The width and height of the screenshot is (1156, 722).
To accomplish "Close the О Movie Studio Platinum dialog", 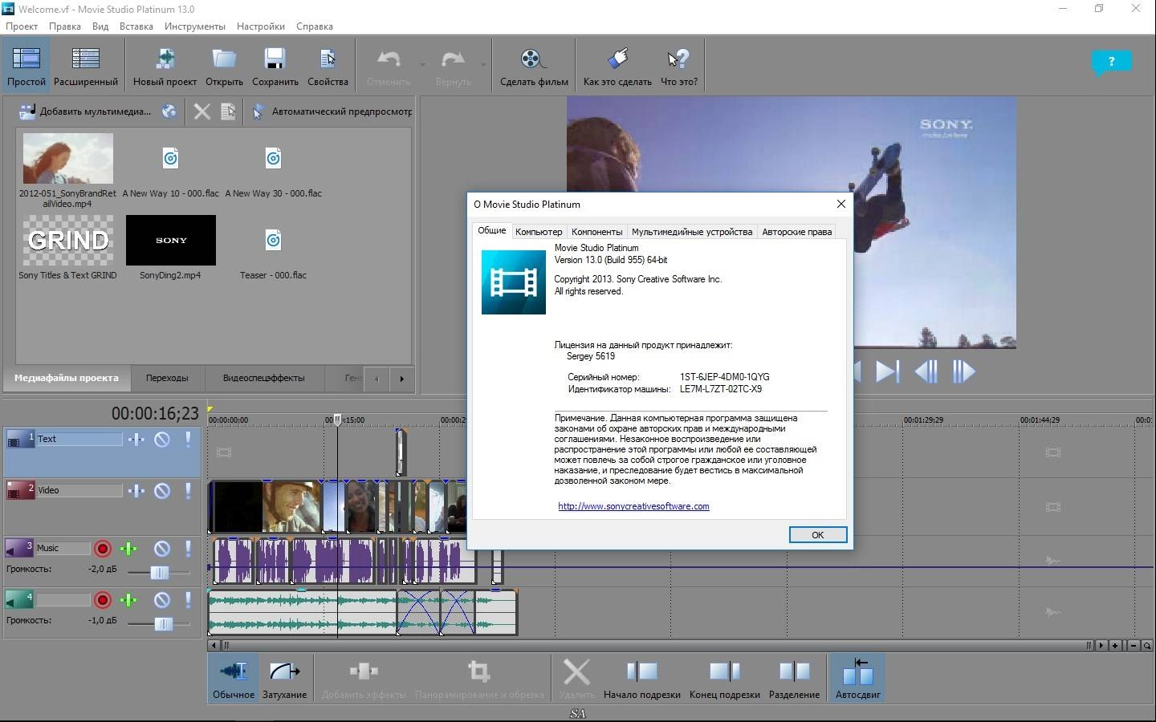I will click(x=841, y=204).
